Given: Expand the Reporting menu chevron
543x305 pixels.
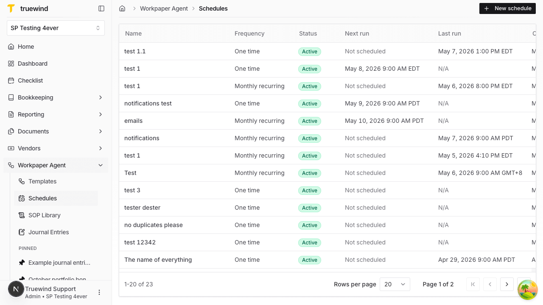Looking at the screenshot, I should pyautogui.click(x=101, y=114).
